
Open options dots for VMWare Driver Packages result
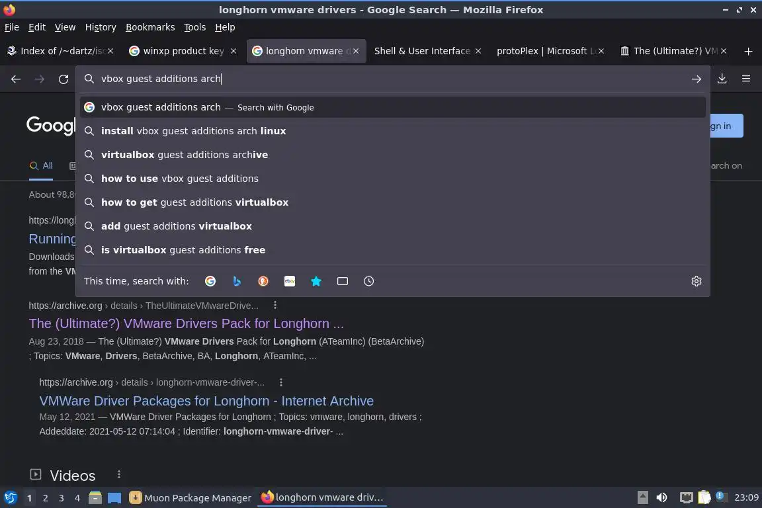pyautogui.click(x=281, y=382)
